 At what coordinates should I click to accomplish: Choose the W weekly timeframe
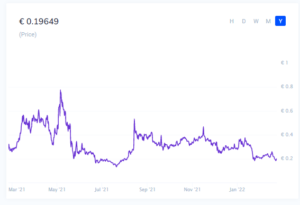coord(256,21)
